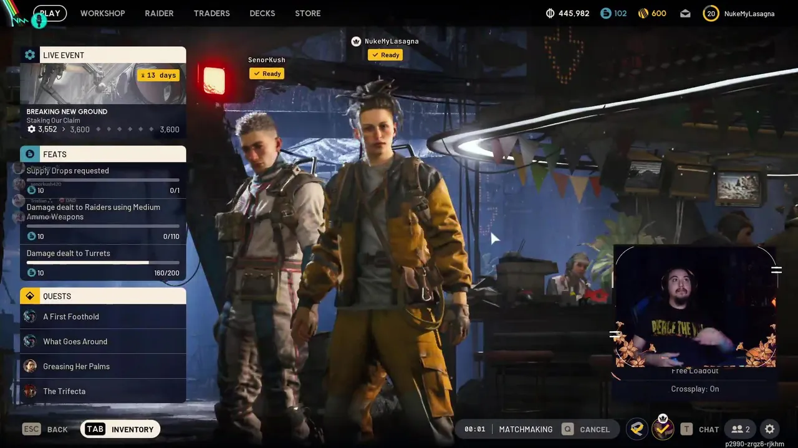This screenshot has height=448, width=798.
Task: Toggle SenorKush Ready status badge
Action: [267, 73]
